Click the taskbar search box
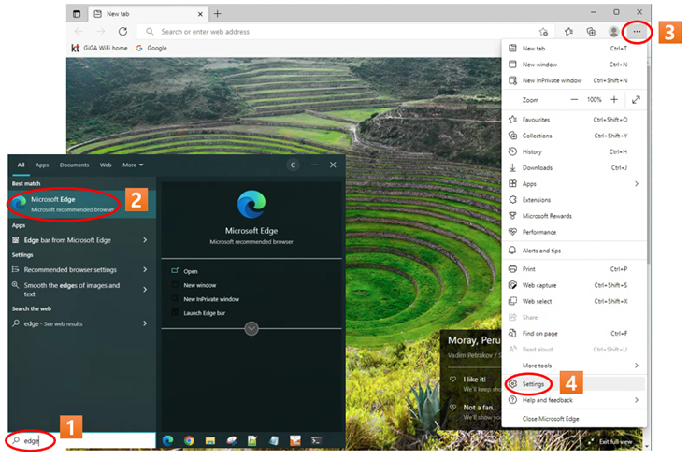Viewport: 689px width, 459px height. click(x=81, y=440)
